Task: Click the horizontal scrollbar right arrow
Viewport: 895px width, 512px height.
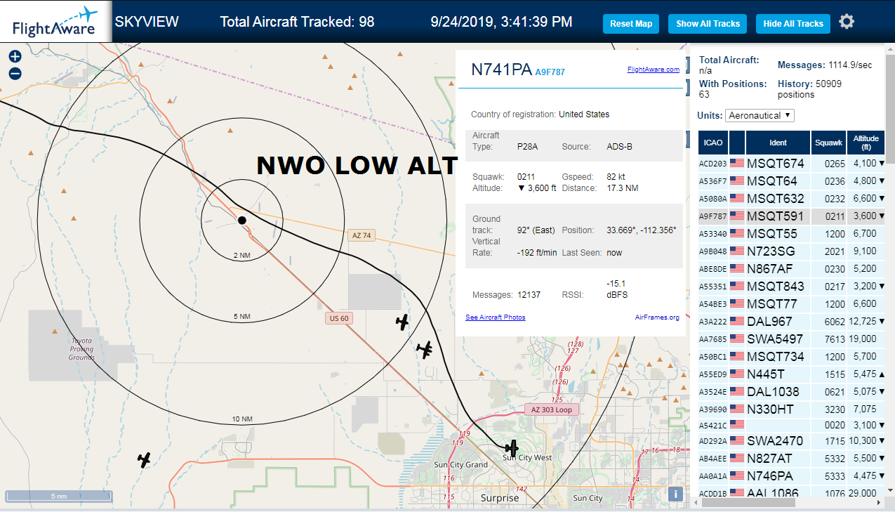Action: click(879, 502)
